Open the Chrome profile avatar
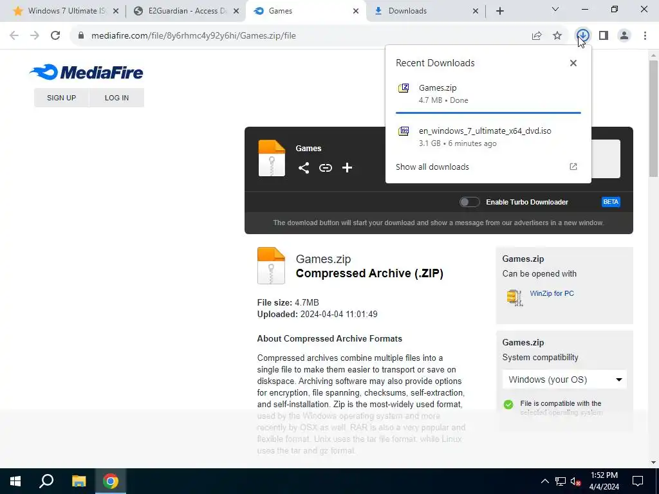 tap(624, 36)
